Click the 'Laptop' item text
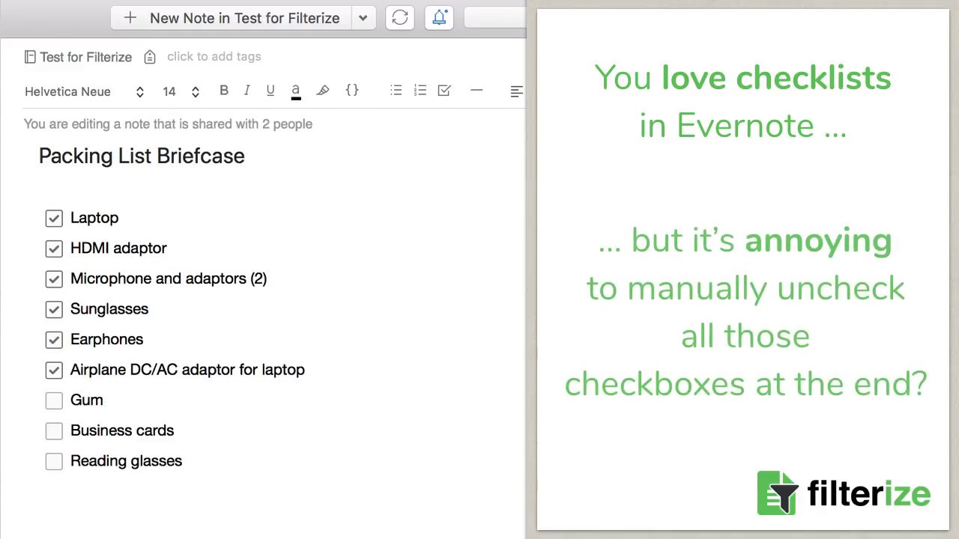Image resolution: width=959 pixels, height=539 pixels. pyautogui.click(x=94, y=218)
